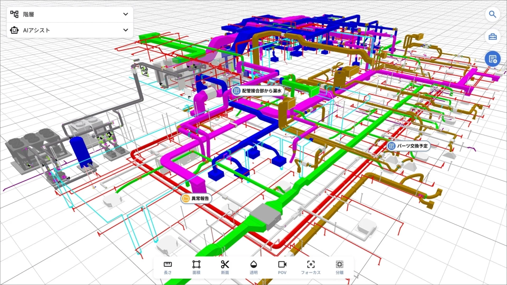Expand the 階層 panel chevron

125,14
